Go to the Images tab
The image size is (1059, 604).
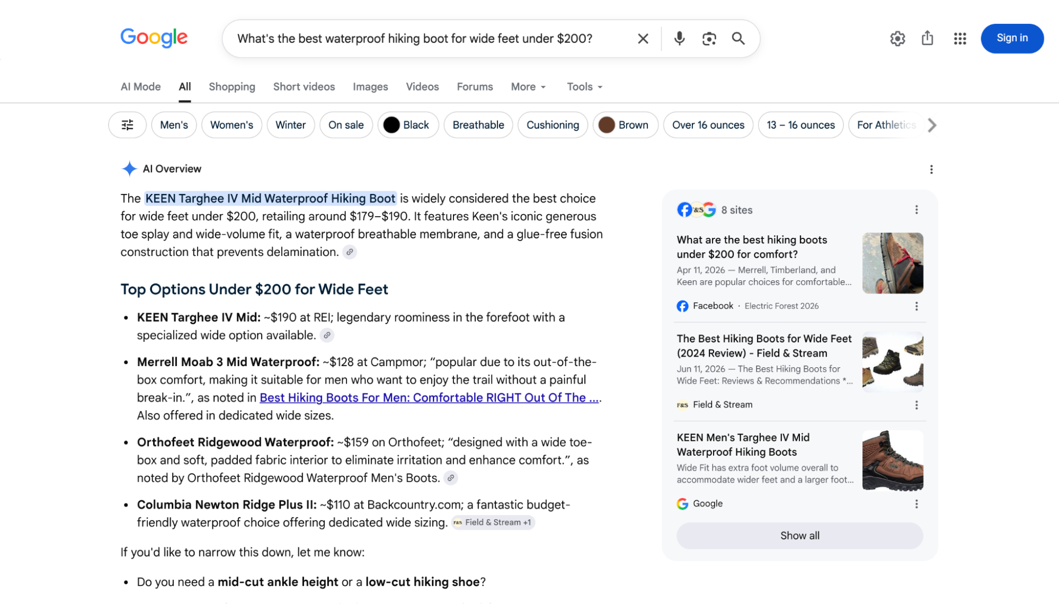click(370, 87)
